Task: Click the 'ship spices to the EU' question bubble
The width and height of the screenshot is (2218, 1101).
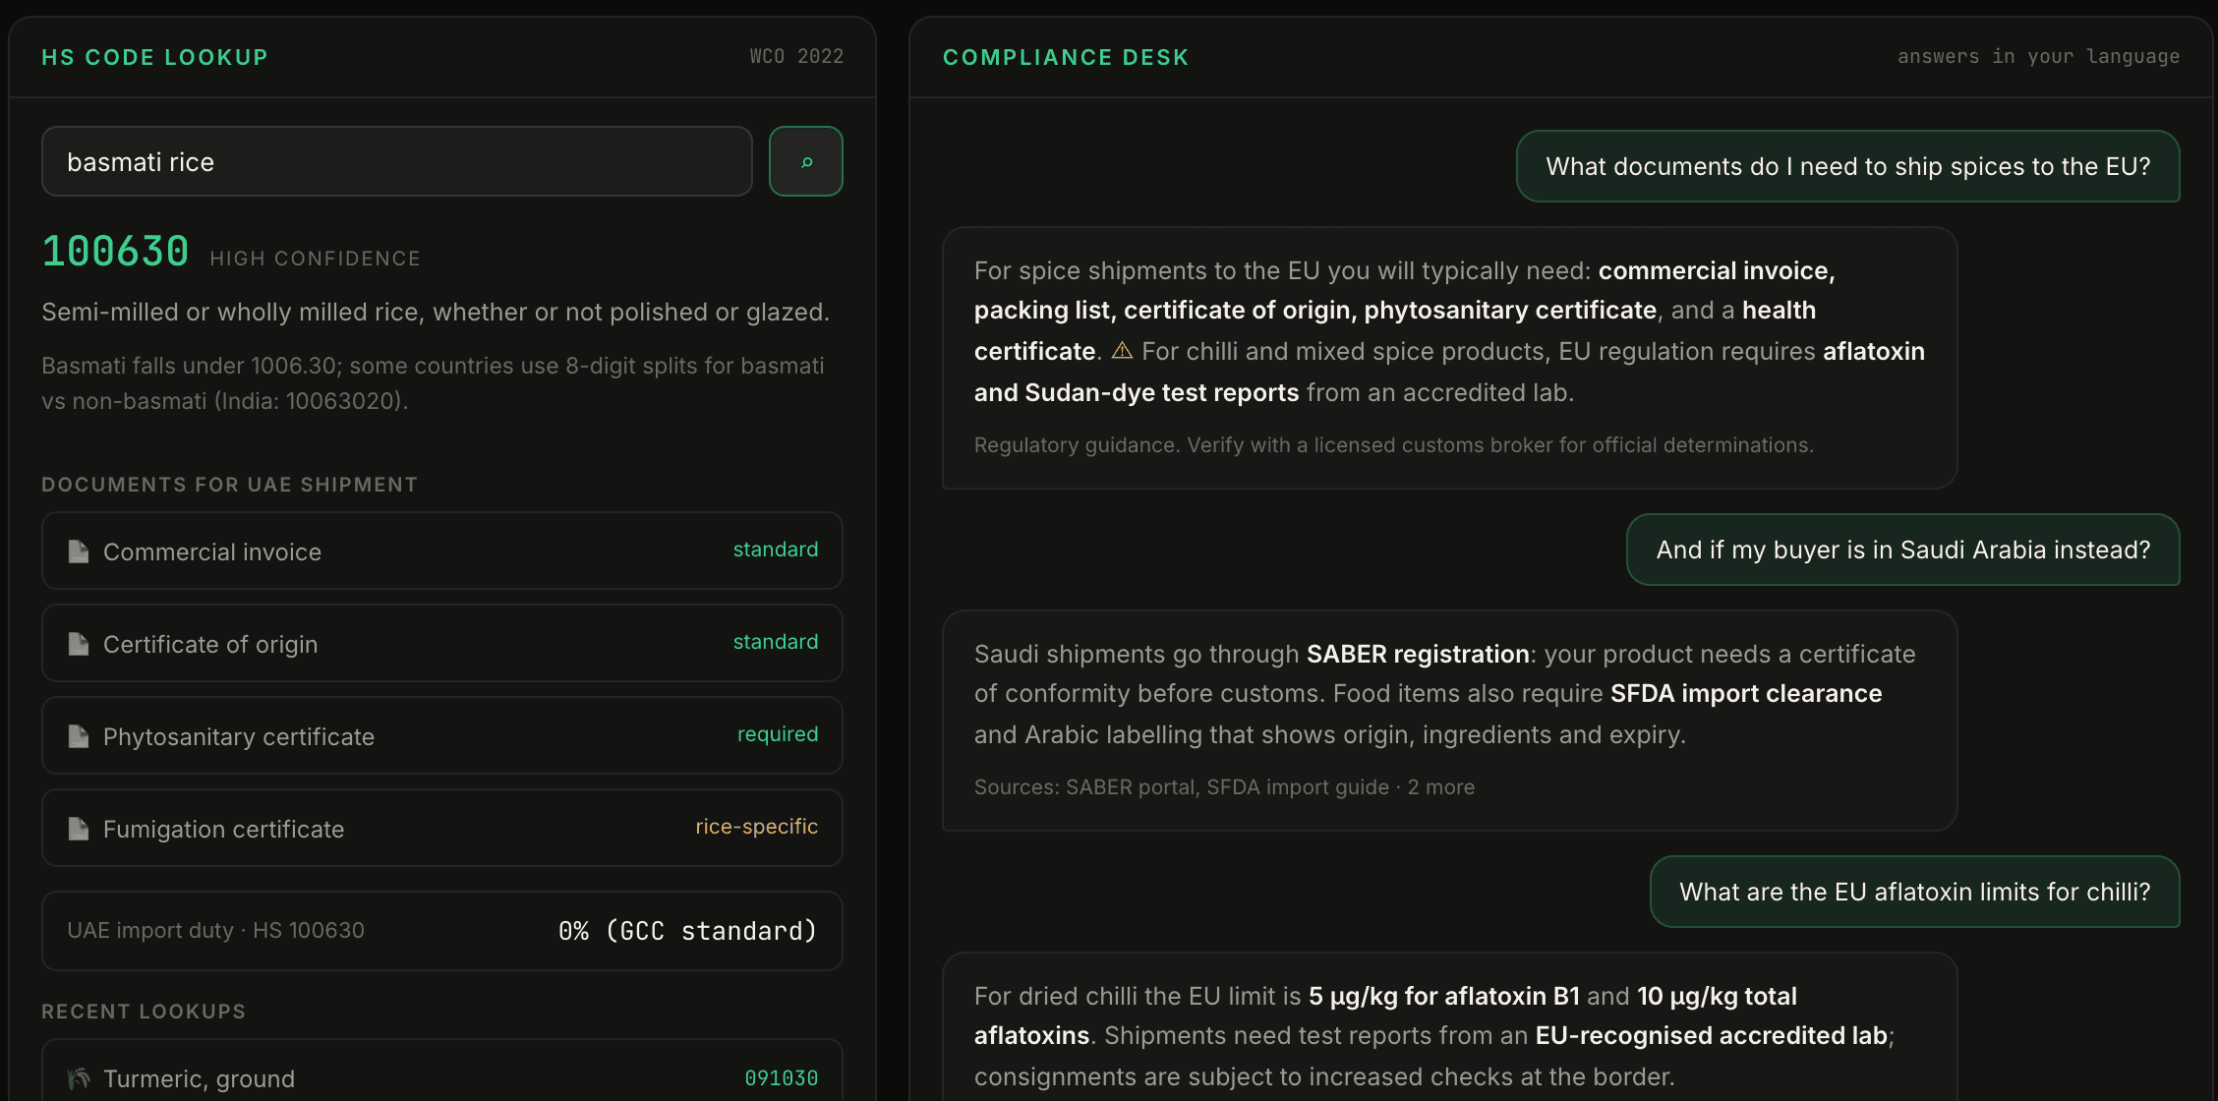Action: click(x=1848, y=166)
